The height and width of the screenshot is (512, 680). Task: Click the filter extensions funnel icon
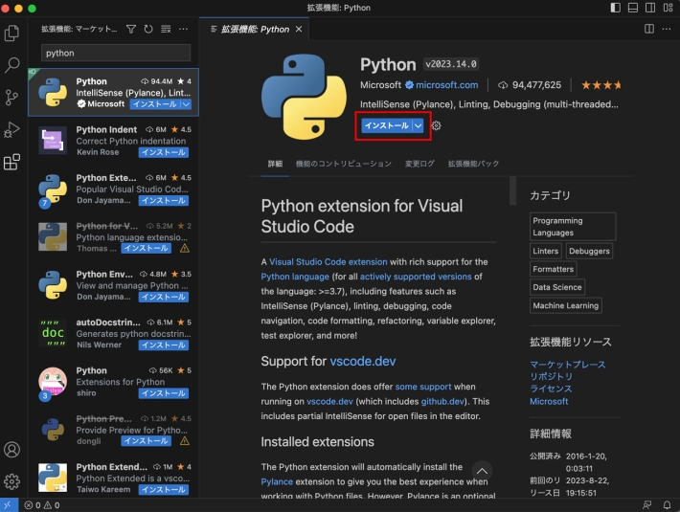(131, 29)
